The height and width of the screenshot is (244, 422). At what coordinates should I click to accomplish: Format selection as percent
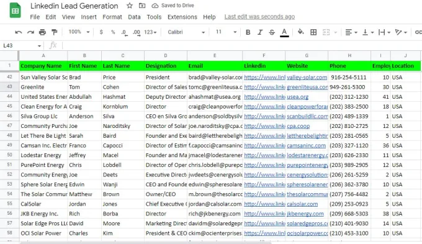point(113,32)
